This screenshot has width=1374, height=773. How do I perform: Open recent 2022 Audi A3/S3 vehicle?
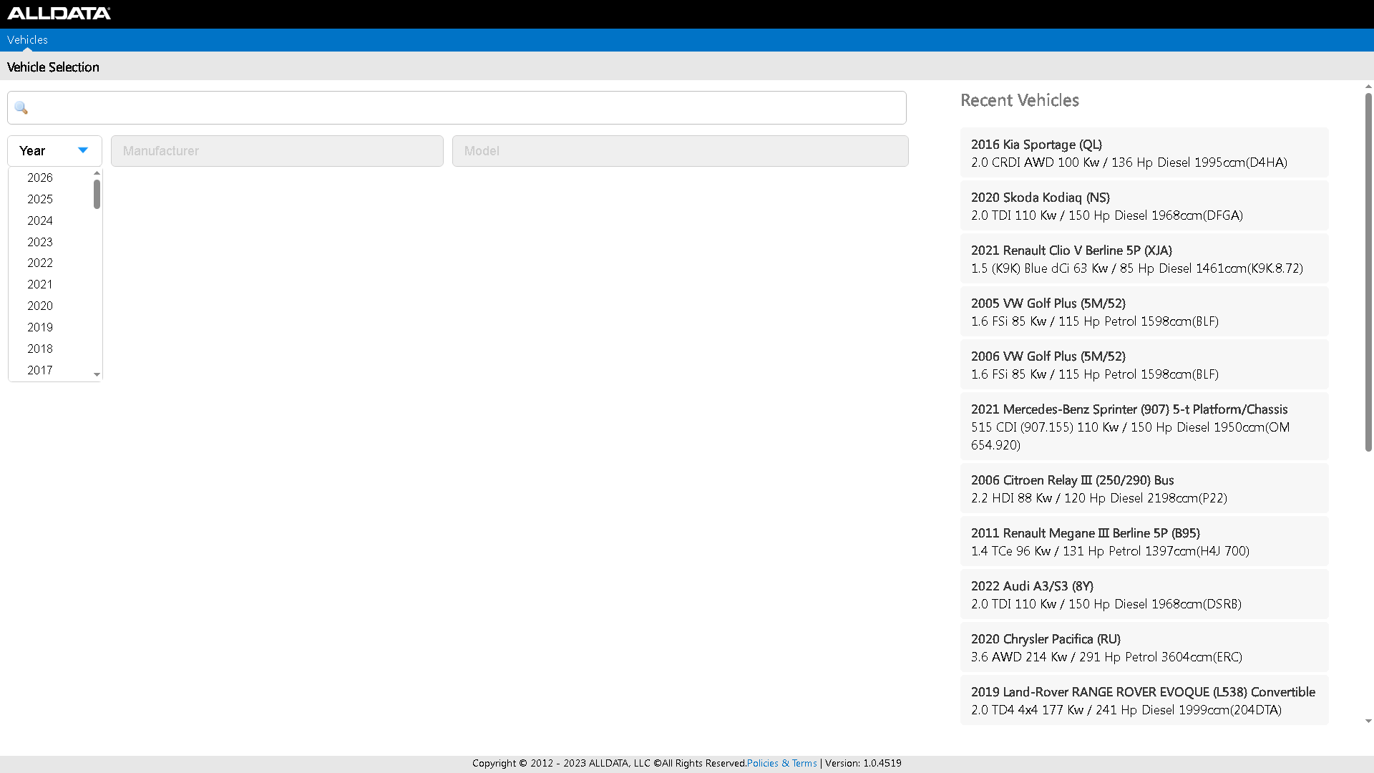1144,595
